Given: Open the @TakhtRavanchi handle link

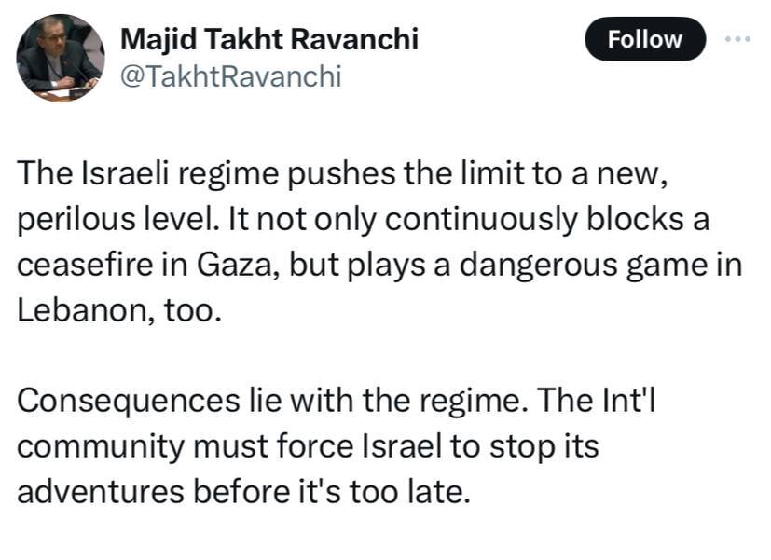Looking at the screenshot, I should (x=230, y=75).
